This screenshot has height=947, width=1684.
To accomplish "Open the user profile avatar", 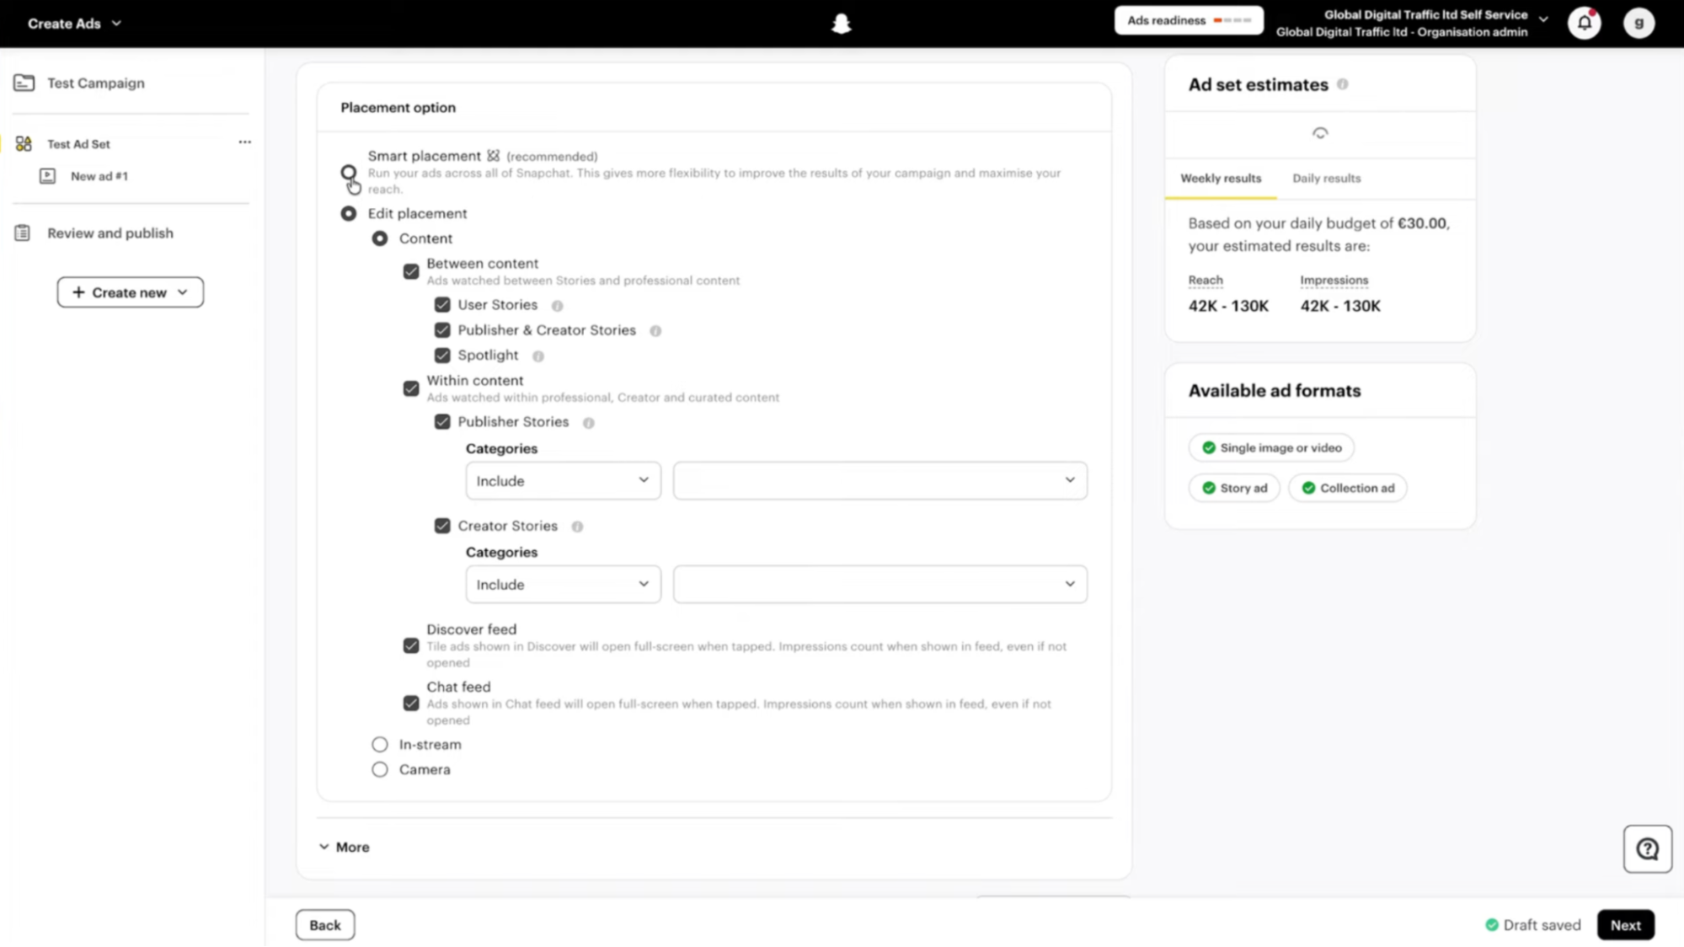I will click(1639, 23).
